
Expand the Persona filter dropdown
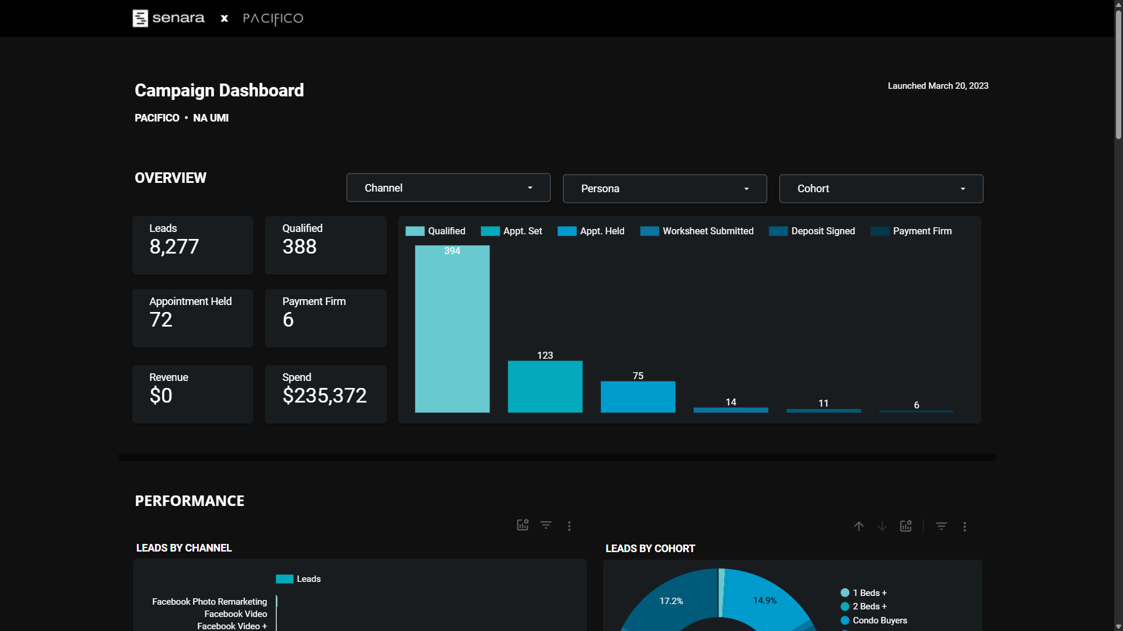tap(664, 189)
